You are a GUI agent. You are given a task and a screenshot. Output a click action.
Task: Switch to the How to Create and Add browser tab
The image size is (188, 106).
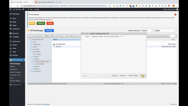coord(46,2)
